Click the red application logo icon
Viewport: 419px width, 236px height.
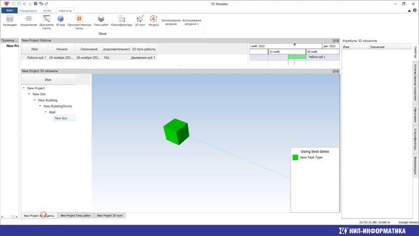7,4
